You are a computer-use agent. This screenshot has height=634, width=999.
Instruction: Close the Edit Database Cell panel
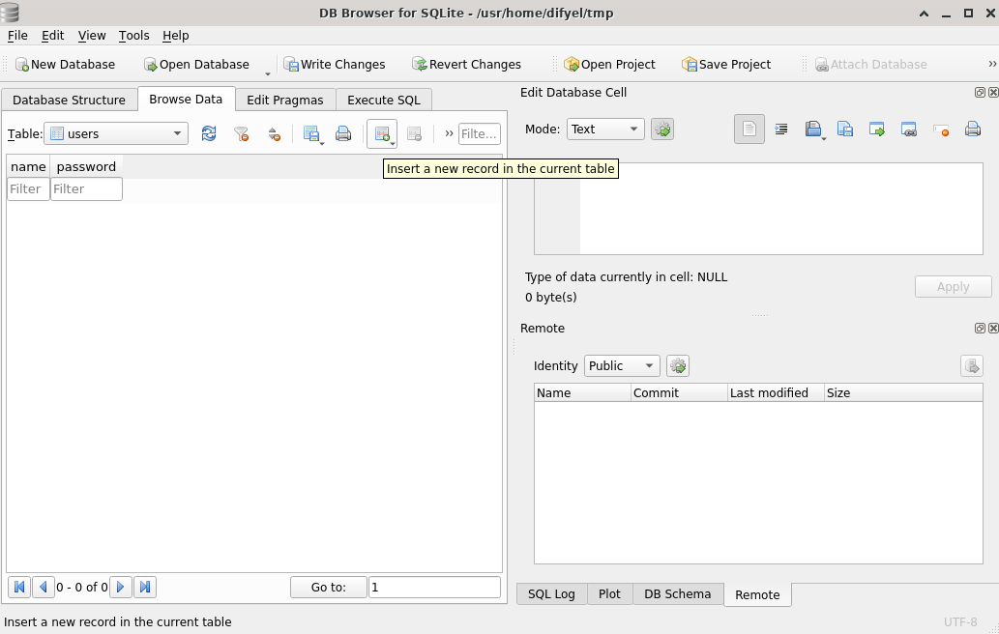tap(992, 93)
